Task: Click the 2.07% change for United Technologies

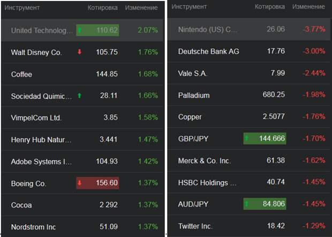Action: (147, 30)
